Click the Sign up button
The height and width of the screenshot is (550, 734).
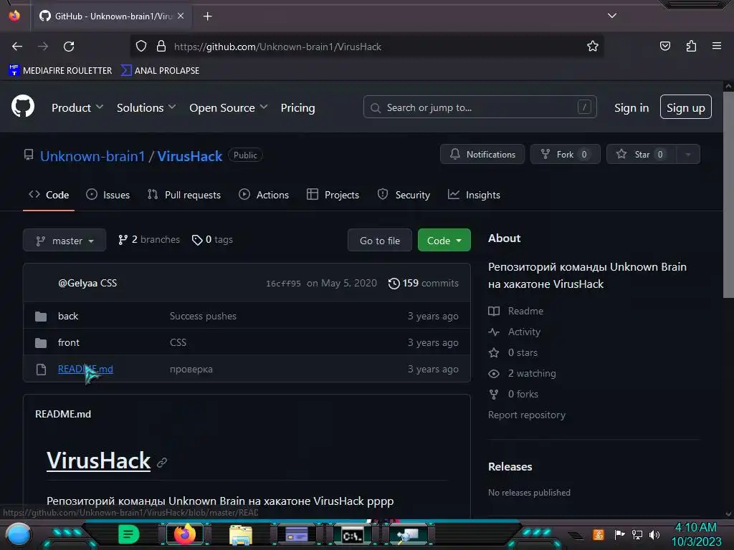coord(685,107)
